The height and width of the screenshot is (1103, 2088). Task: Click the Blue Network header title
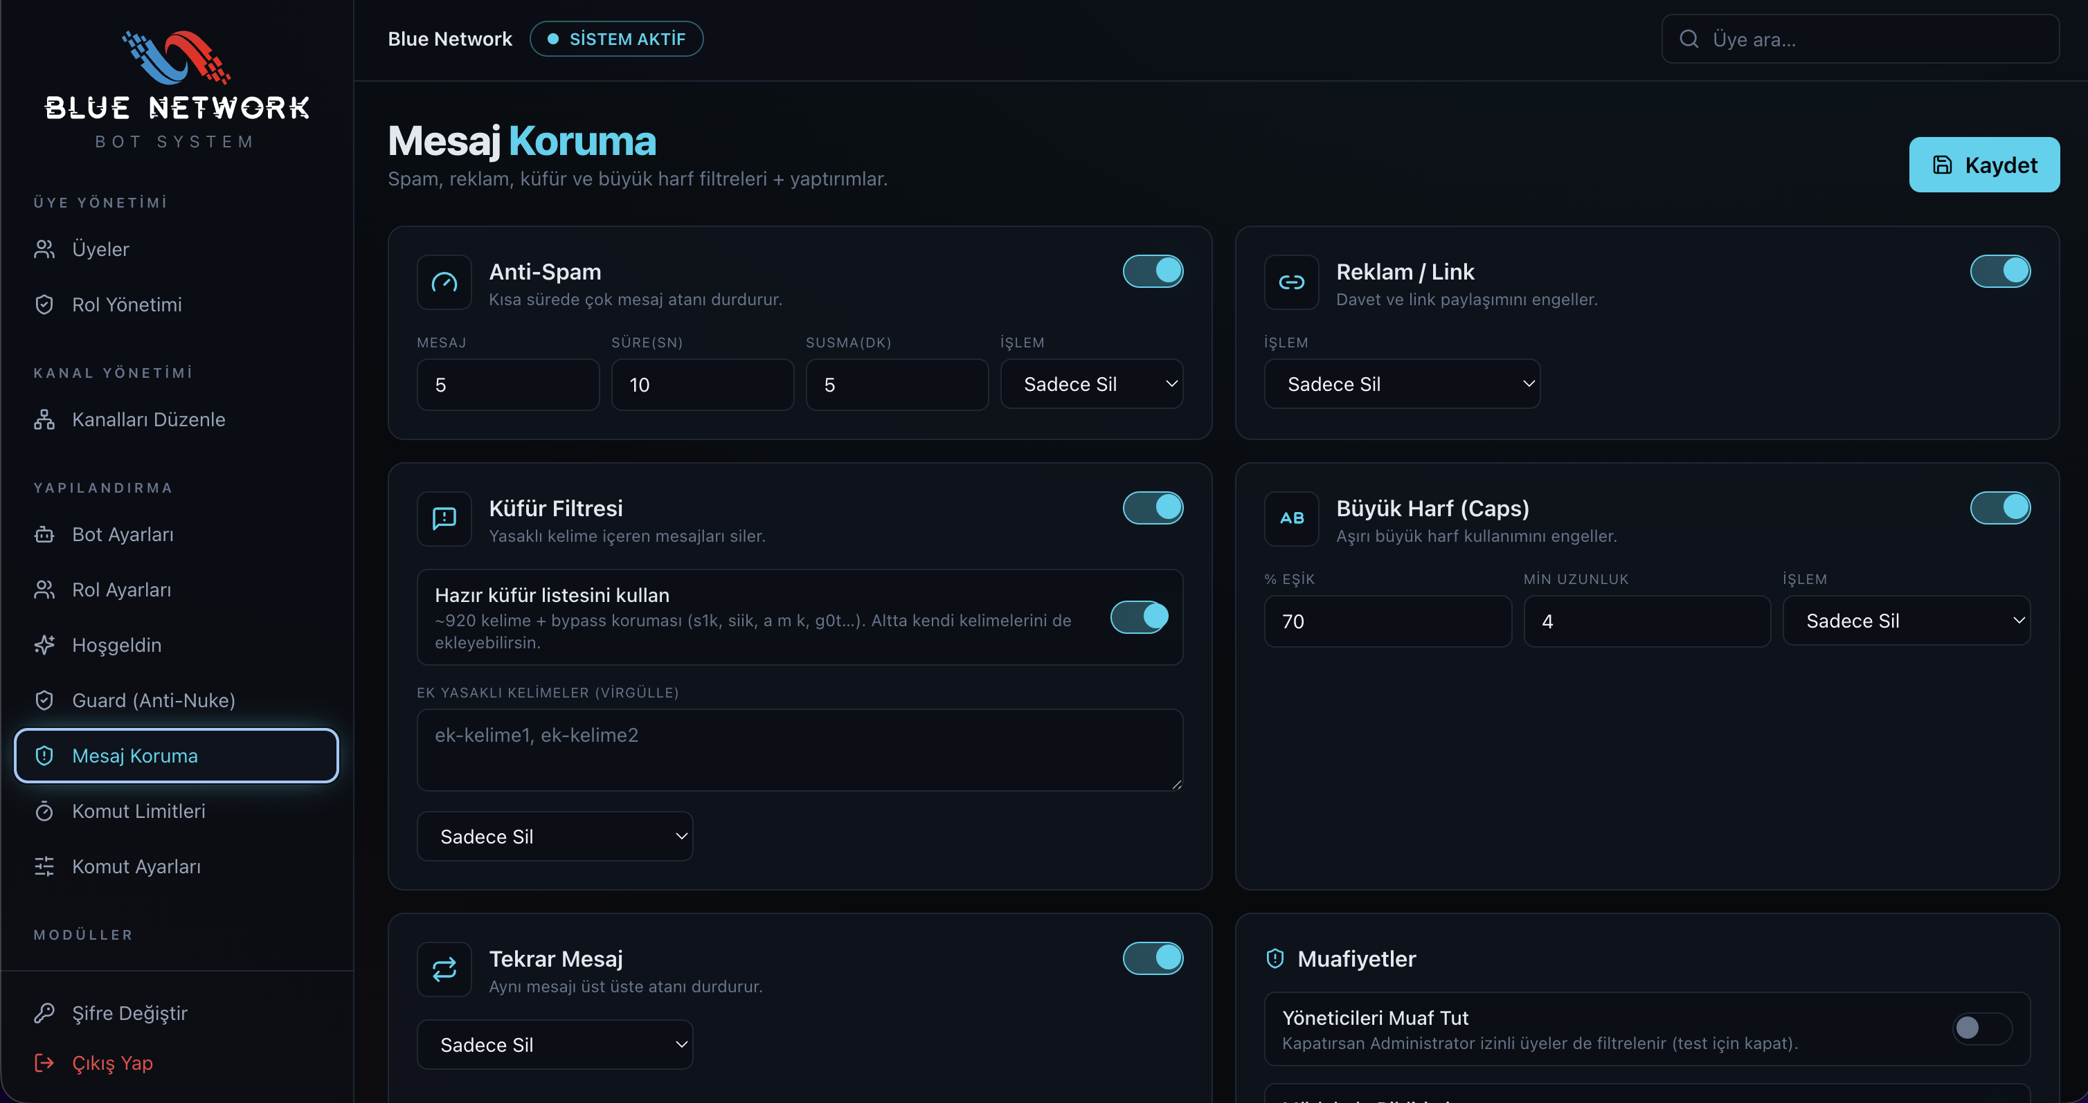(x=450, y=39)
